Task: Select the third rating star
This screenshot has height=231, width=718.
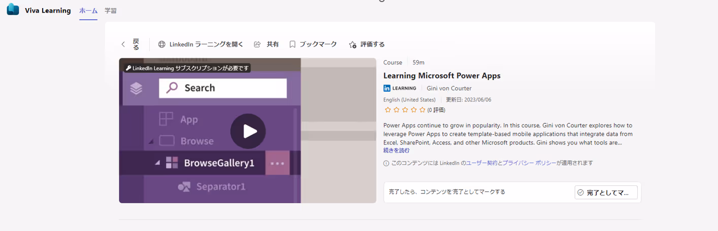Action: [x=405, y=110]
